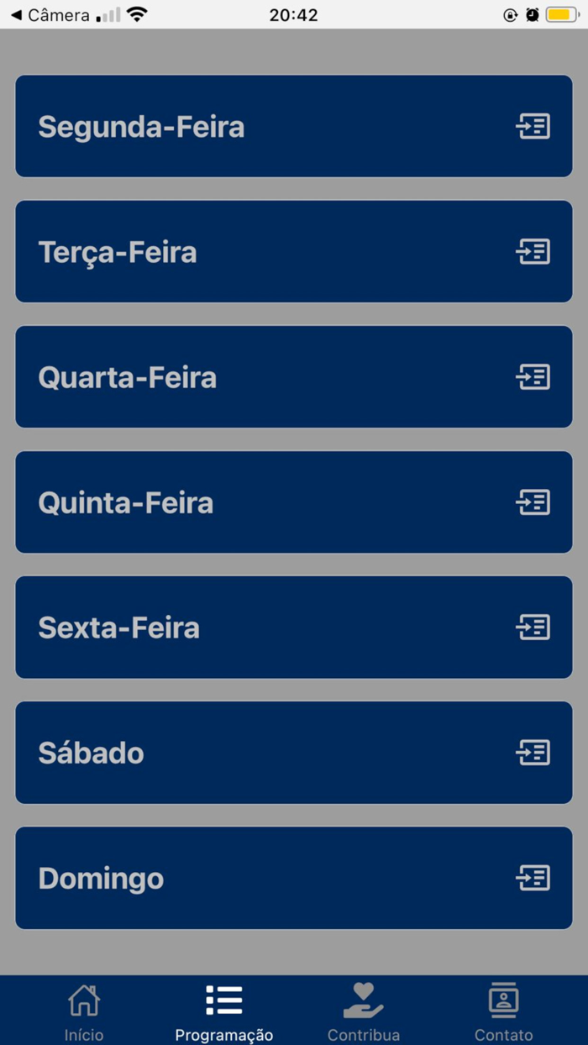Open the Terça-Feira schedule
Screen dimensions: 588x1045
293,251
